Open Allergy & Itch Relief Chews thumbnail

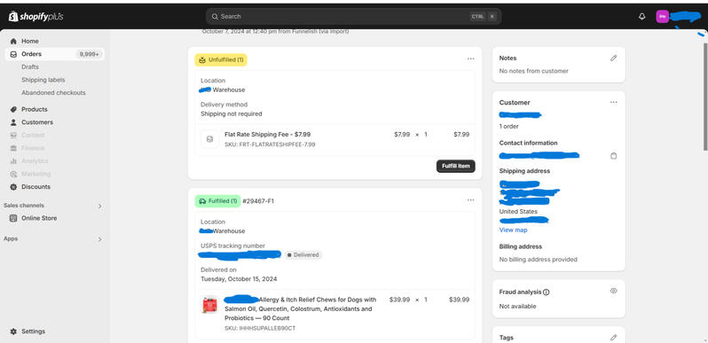(x=209, y=305)
